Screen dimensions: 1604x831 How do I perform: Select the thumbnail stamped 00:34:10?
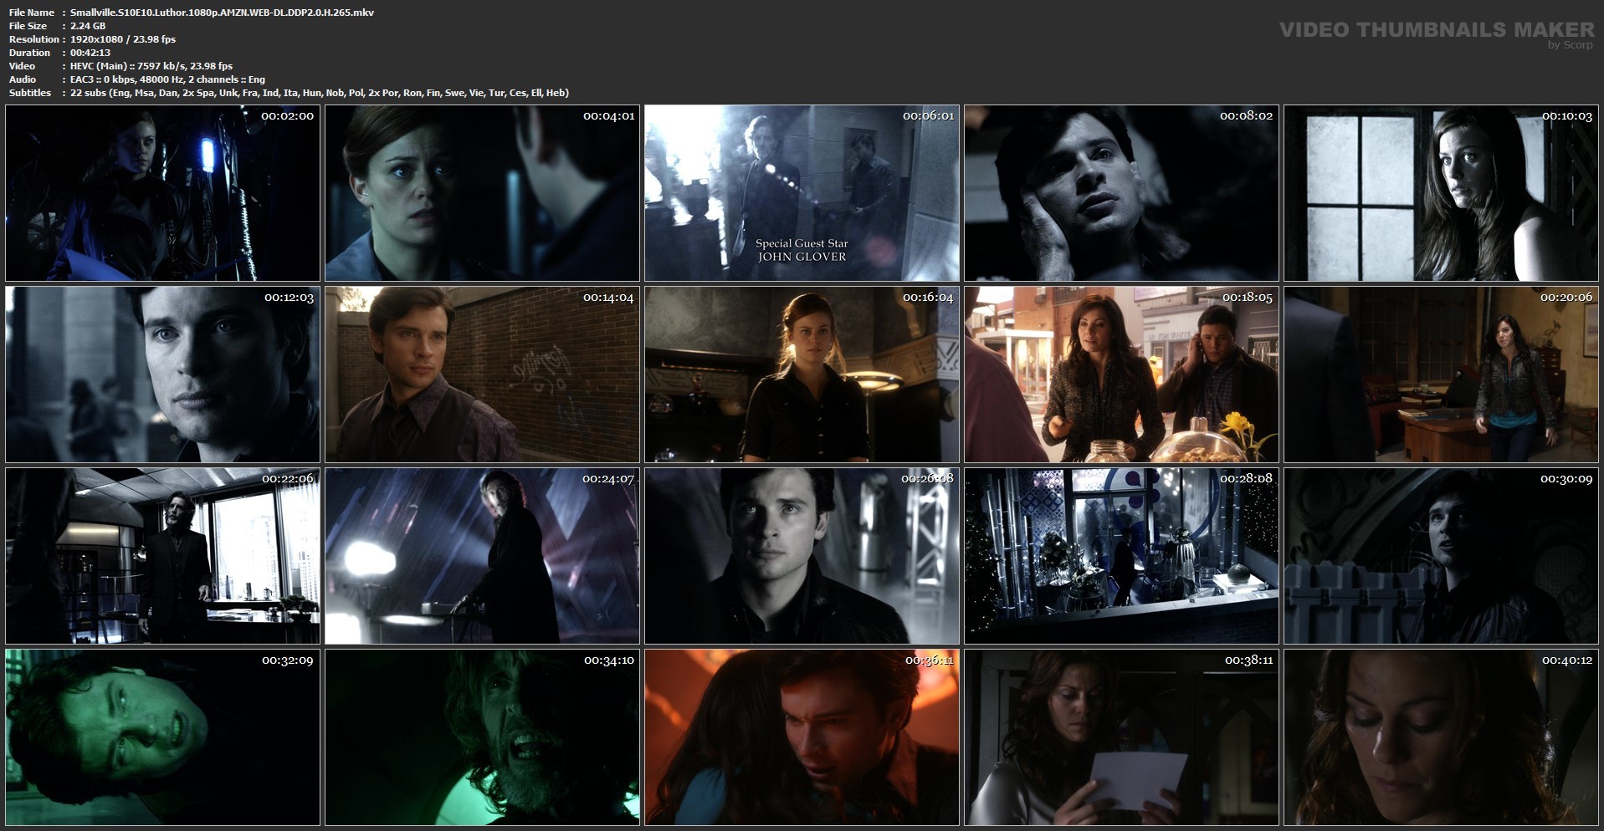tap(482, 737)
